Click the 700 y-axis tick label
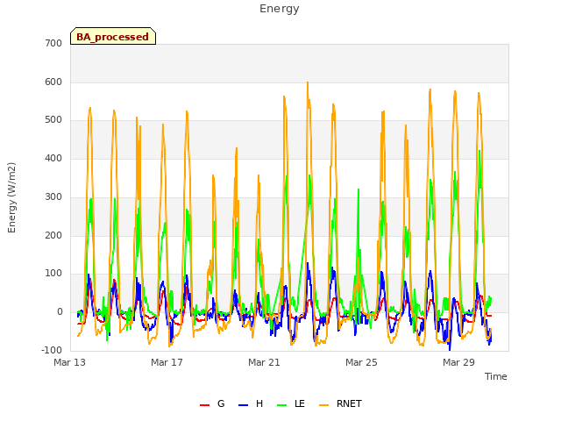This screenshot has height=421, width=561. 53,44
